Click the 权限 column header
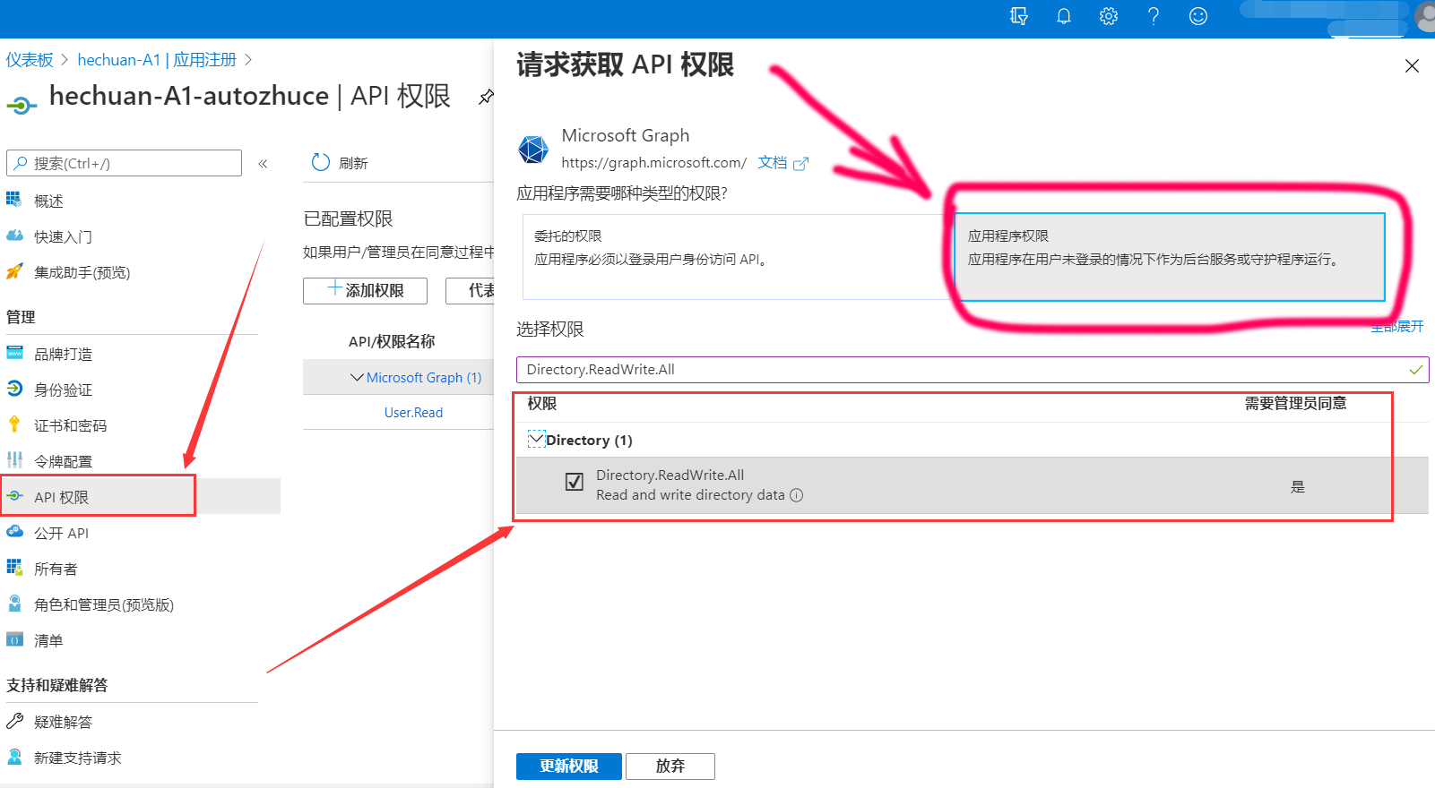This screenshot has width=1435, height=788. [542, 404]
